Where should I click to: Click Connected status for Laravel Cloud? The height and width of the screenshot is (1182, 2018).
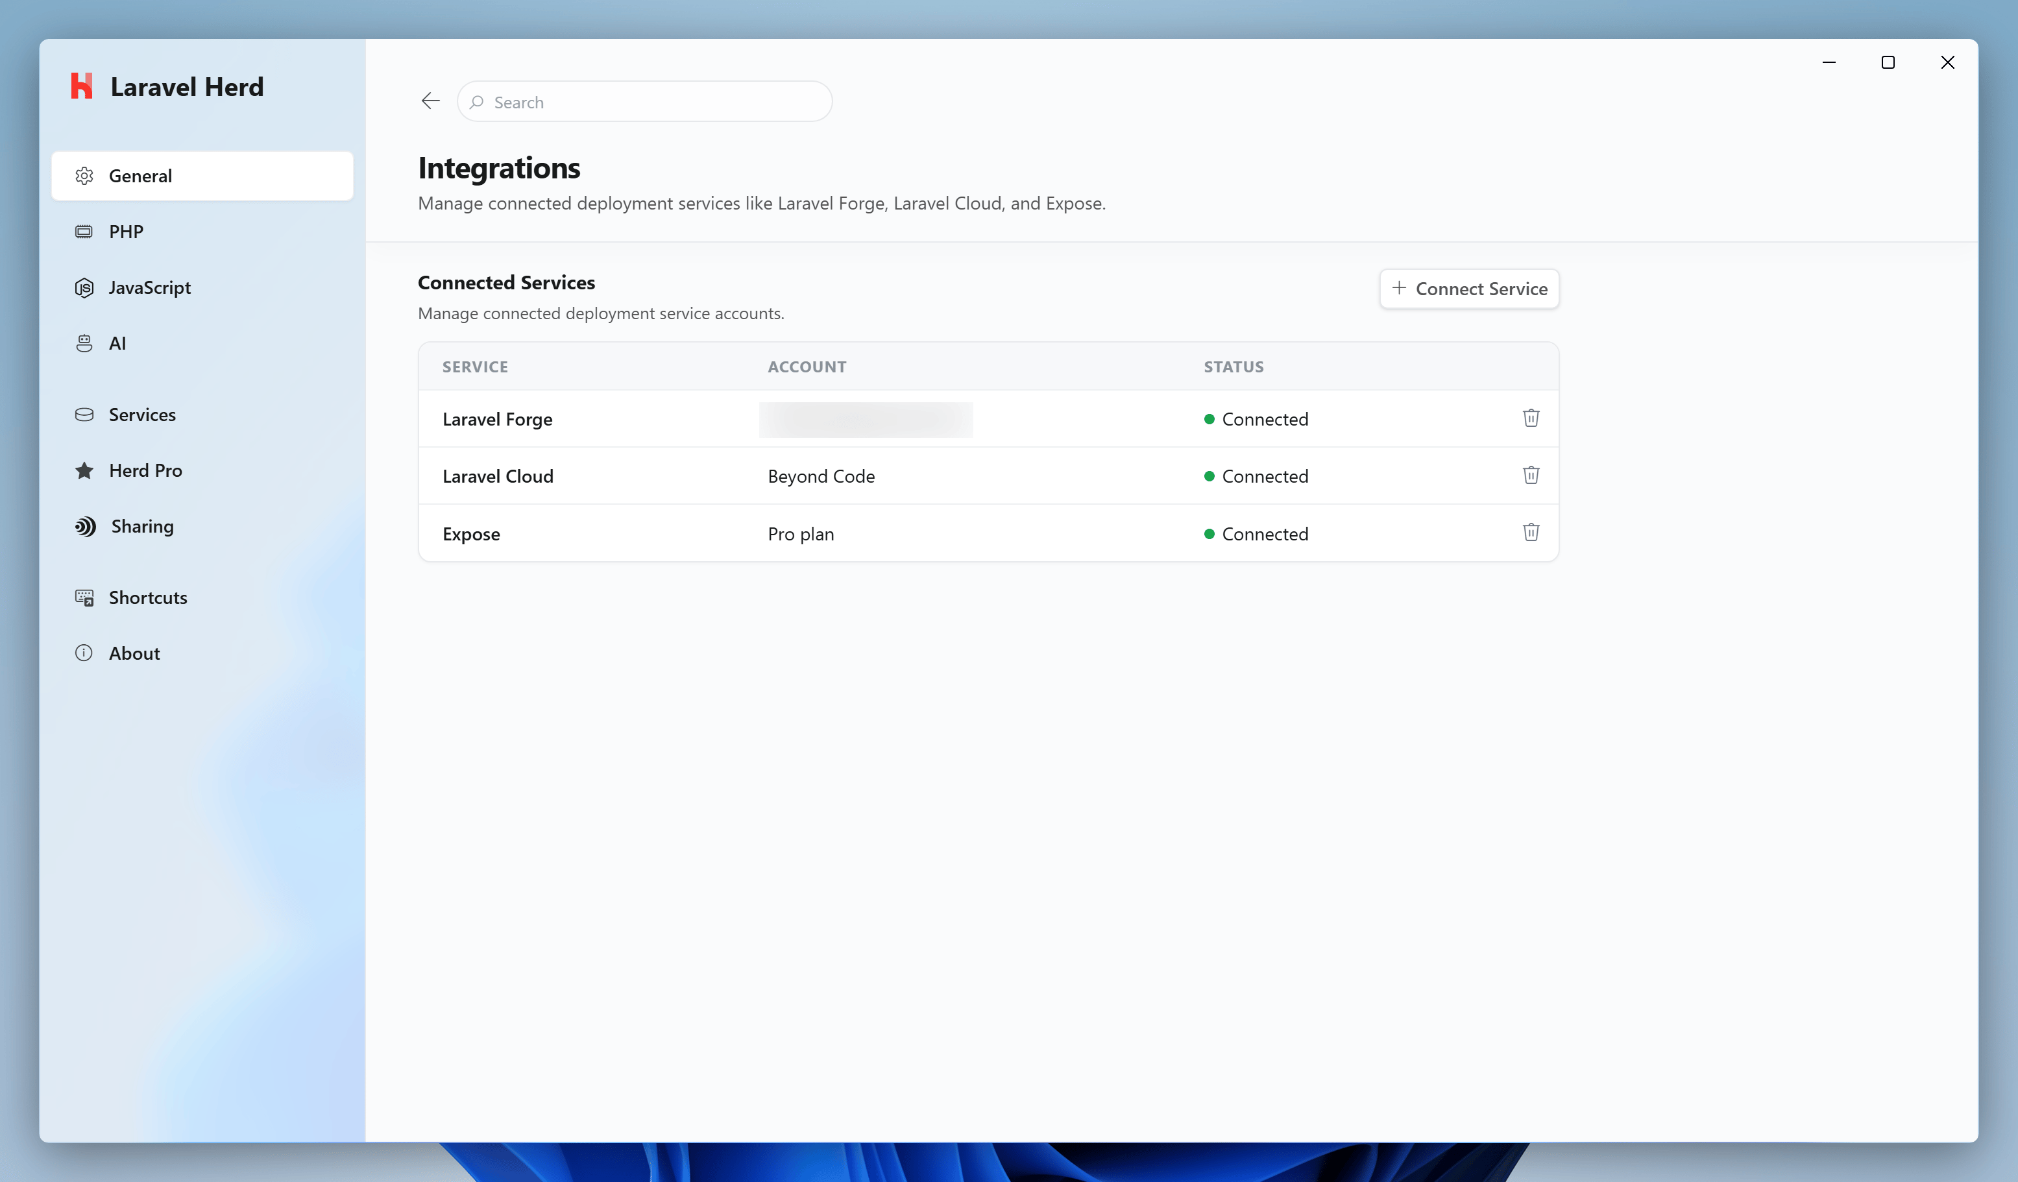[1256, 476]
